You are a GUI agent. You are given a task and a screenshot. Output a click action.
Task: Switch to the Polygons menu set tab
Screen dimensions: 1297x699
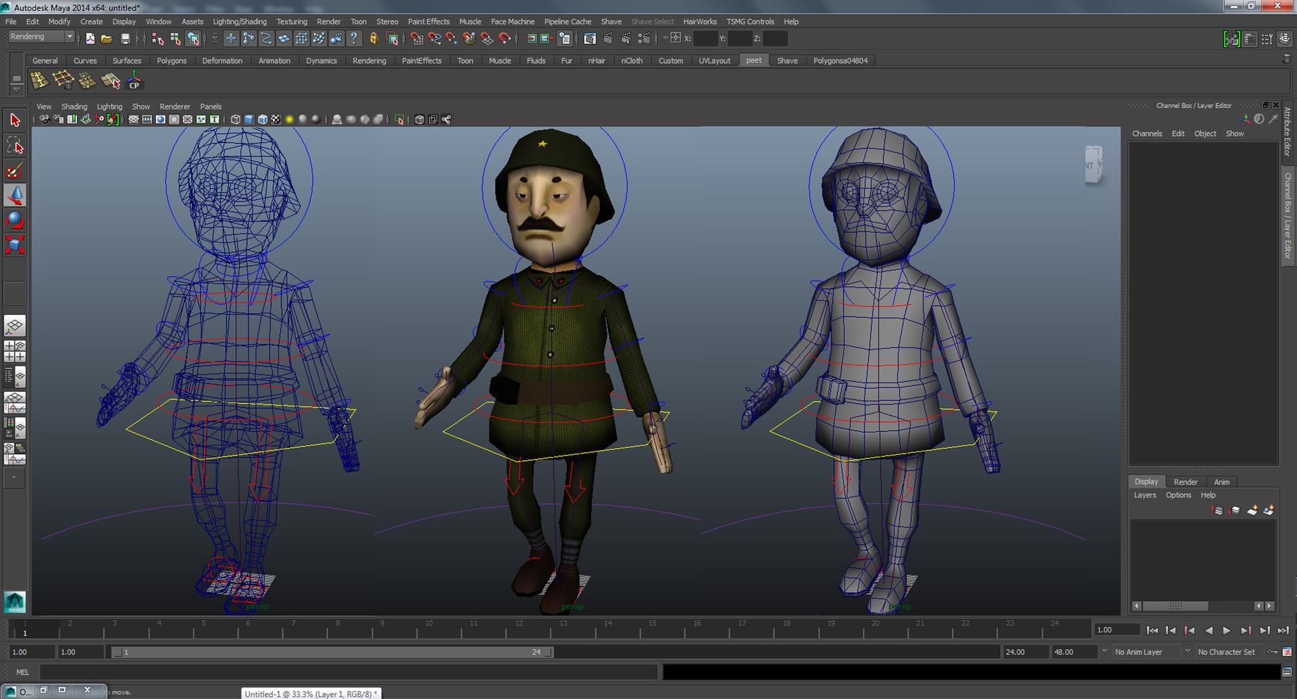172,60
